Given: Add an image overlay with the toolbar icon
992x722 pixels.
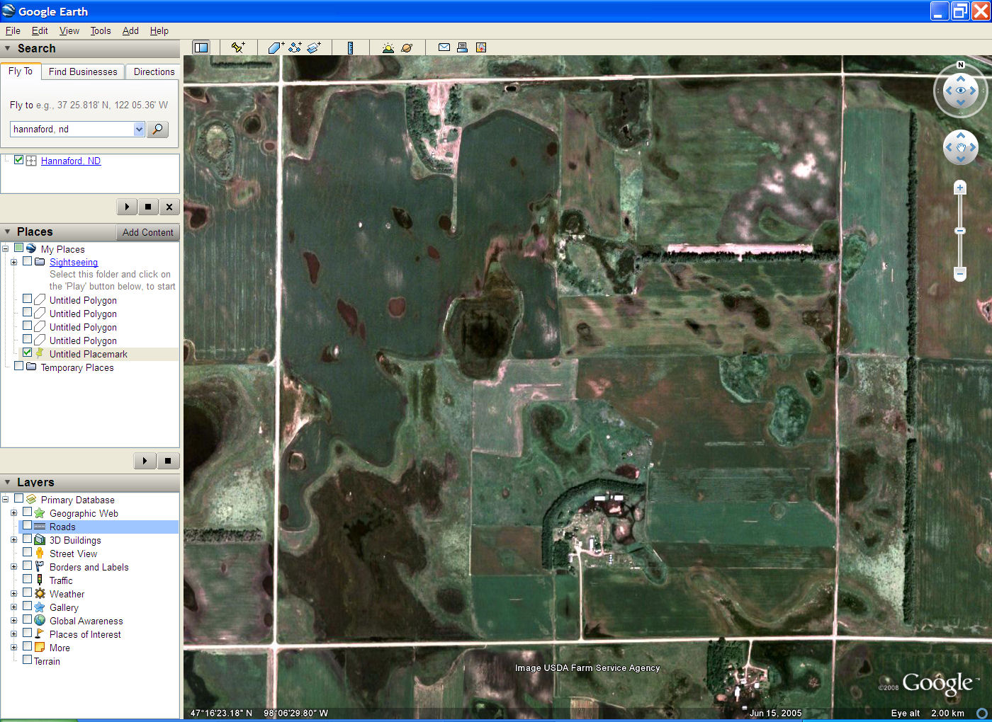Looking at the screenshot, I should click(314, 47).
